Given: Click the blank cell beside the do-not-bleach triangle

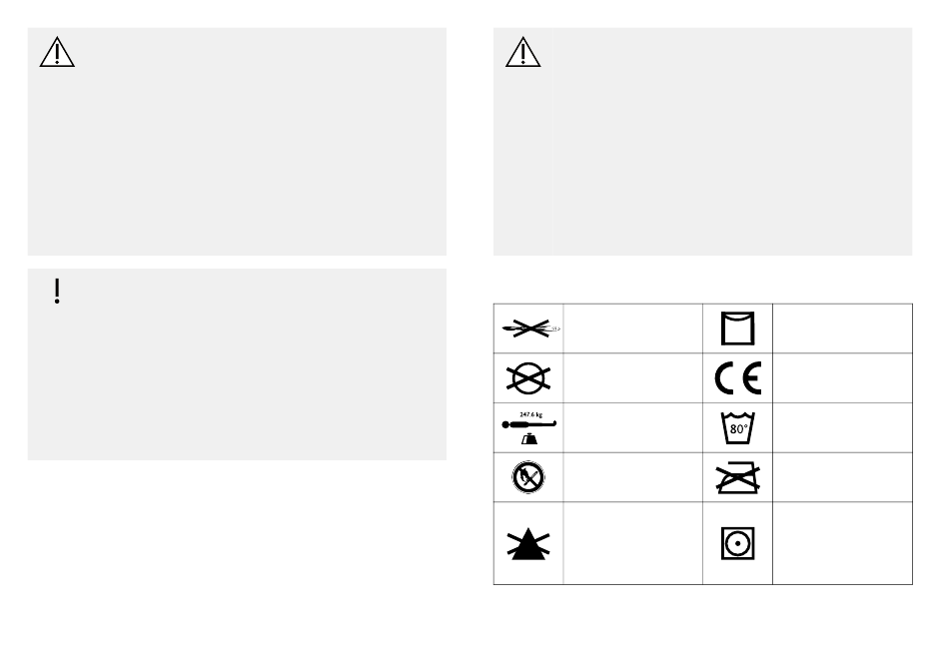Looking at the screenshot, I should pos(633,543).
